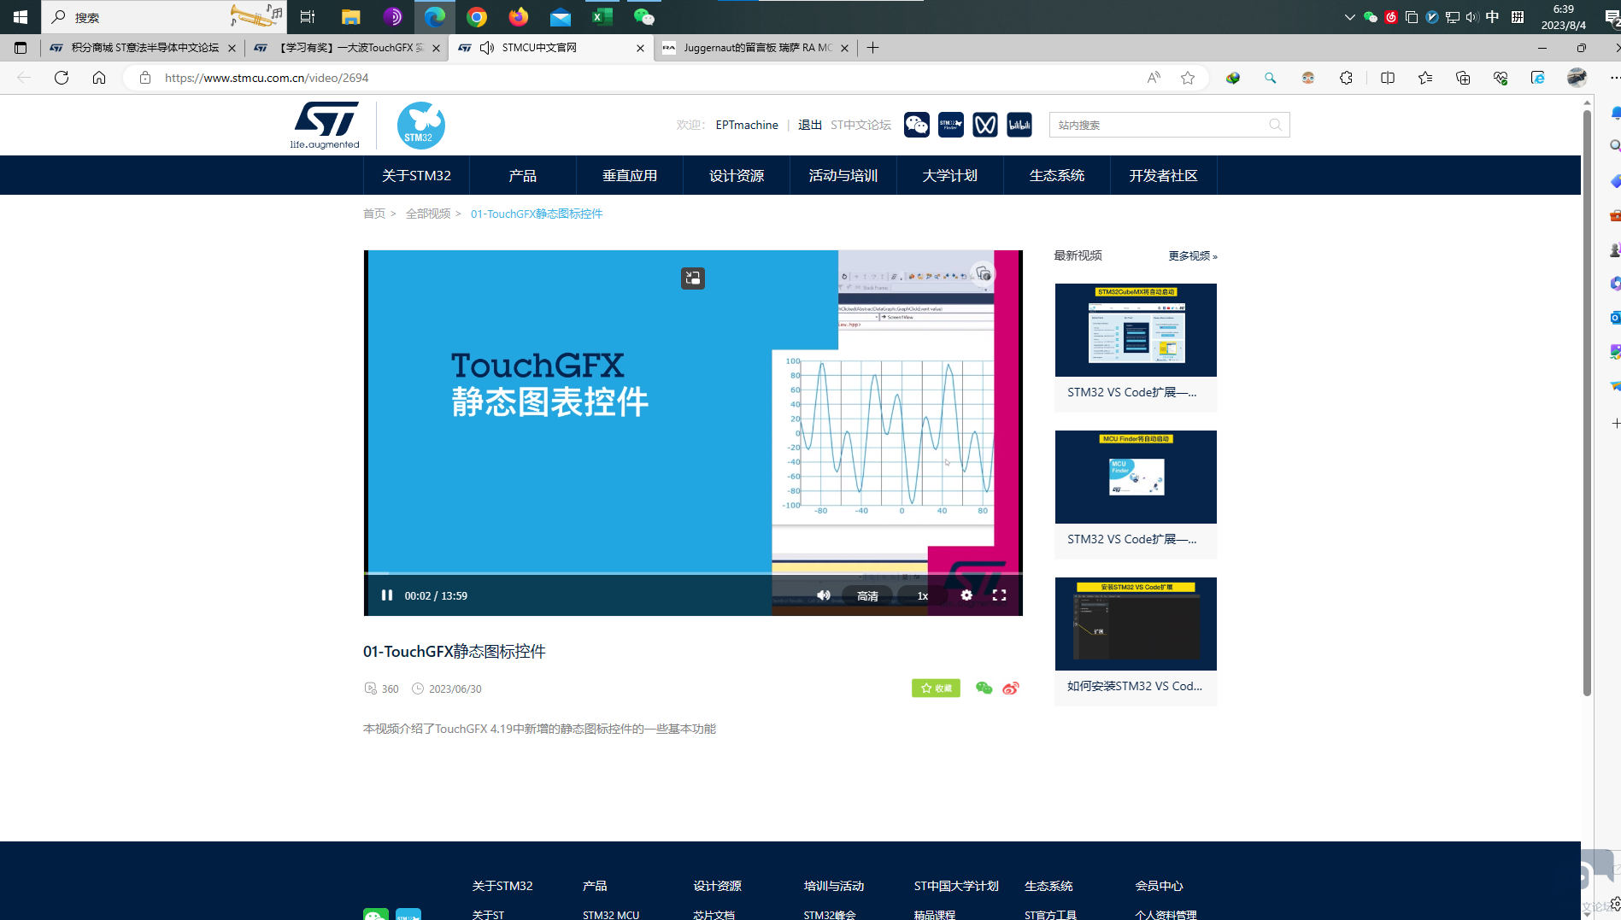
Task: Share the video via WeChat icon
Action: 984,689
